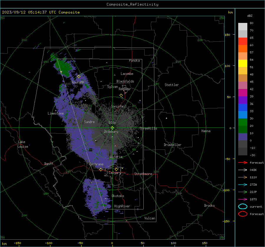The height and width of the screenshot is (247, 265).
Task: Click the Sylvan label
Action: tap(112, 87)
